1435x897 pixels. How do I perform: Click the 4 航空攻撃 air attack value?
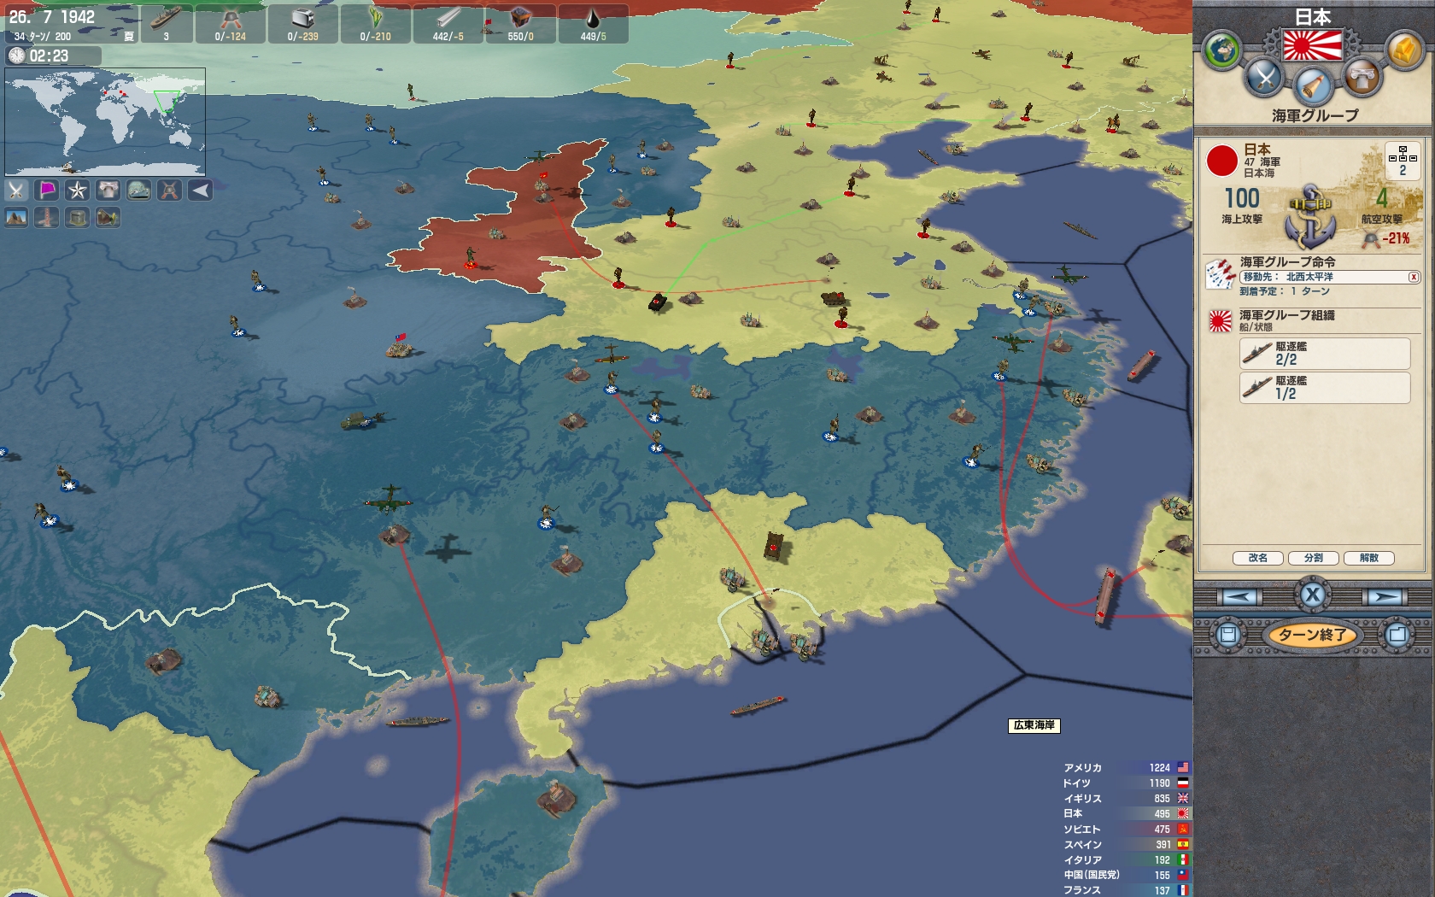(x=1382, y=205)
